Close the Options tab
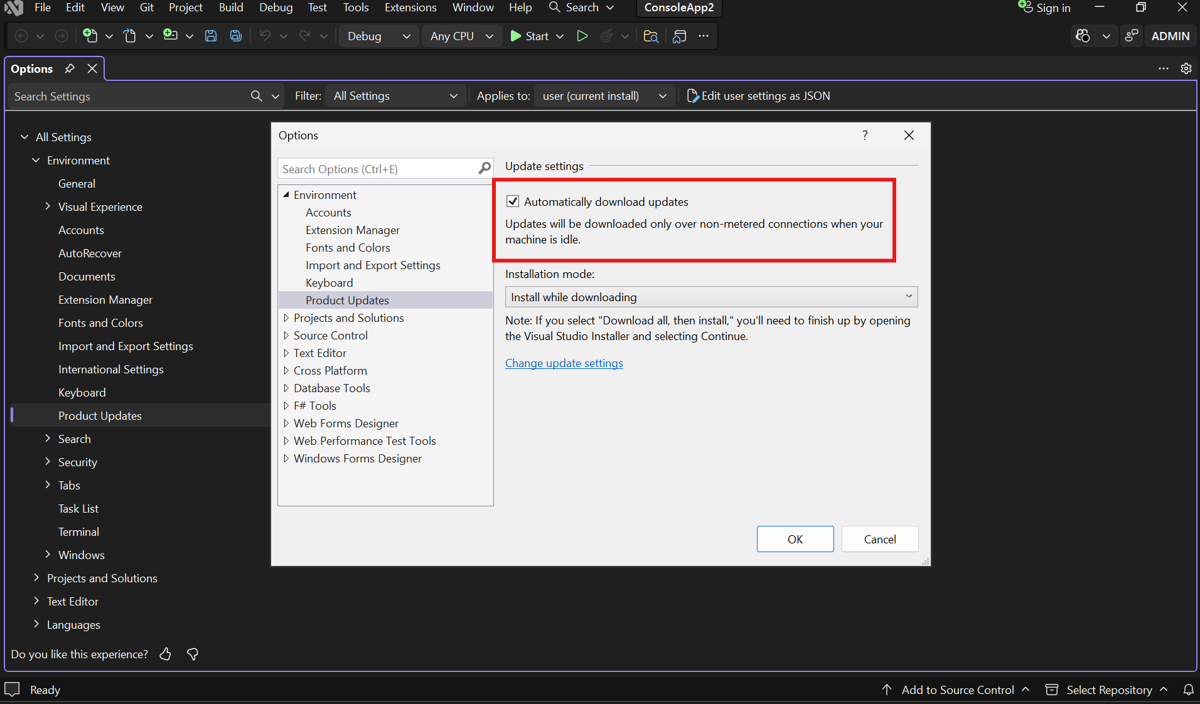Viewport: 1200px width, 704px height. (x=92, y=68)
